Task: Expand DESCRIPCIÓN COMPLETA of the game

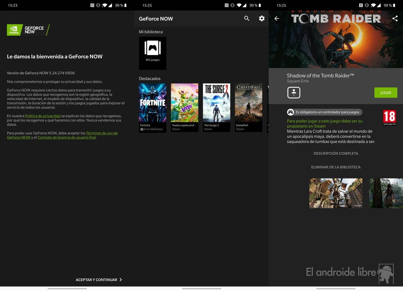Action: click(x=335, y=153)
